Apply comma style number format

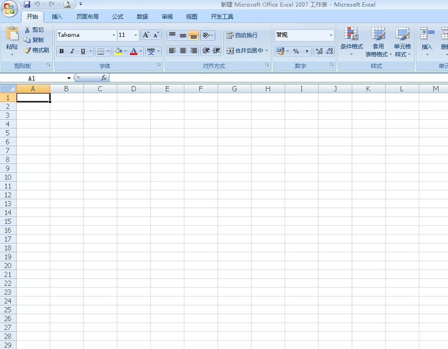click(307, 51)
